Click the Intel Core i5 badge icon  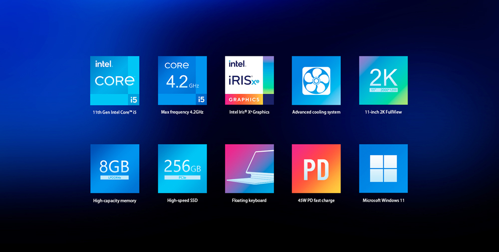(115, 80)
